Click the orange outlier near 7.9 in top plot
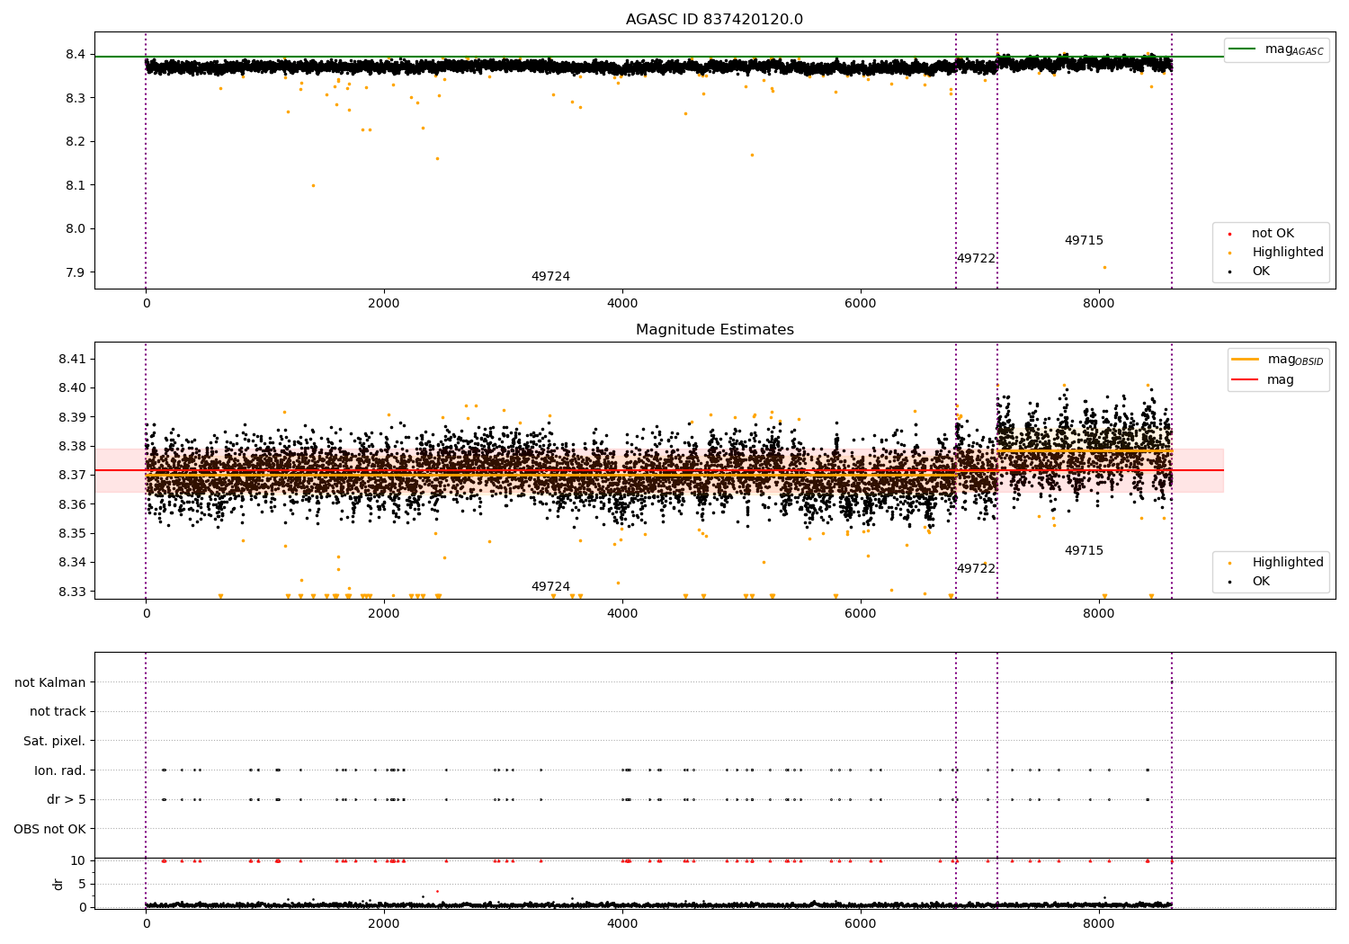Image resolution: width=1349 pixels, height=944 pixels. pos(1105,267)
